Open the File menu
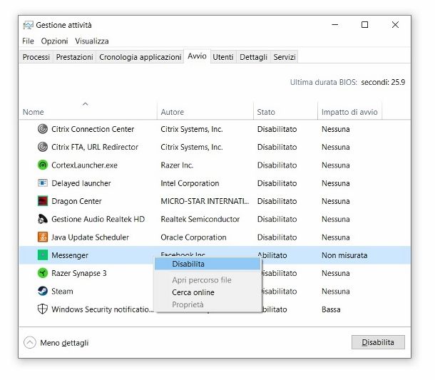Viewport: 435px width, 380px height. tap(28, 41)
